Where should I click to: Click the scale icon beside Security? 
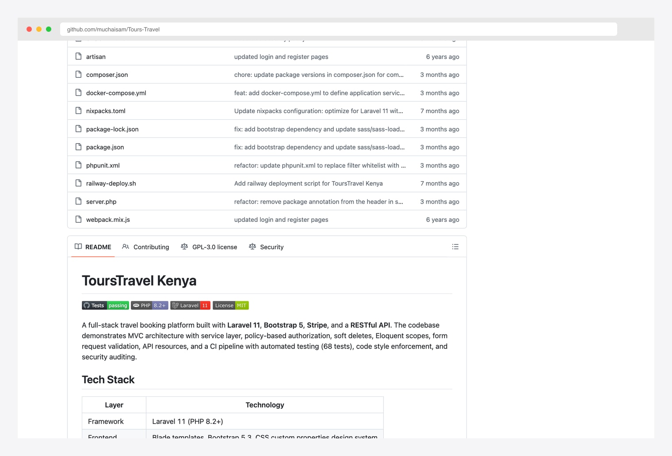(x=252, y=247)
